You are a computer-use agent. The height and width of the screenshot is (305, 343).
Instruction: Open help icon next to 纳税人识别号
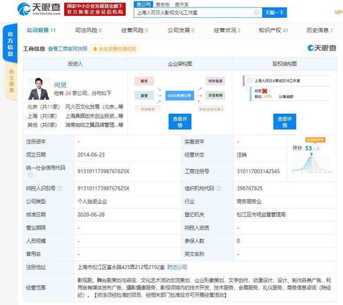tap(60, 188)
